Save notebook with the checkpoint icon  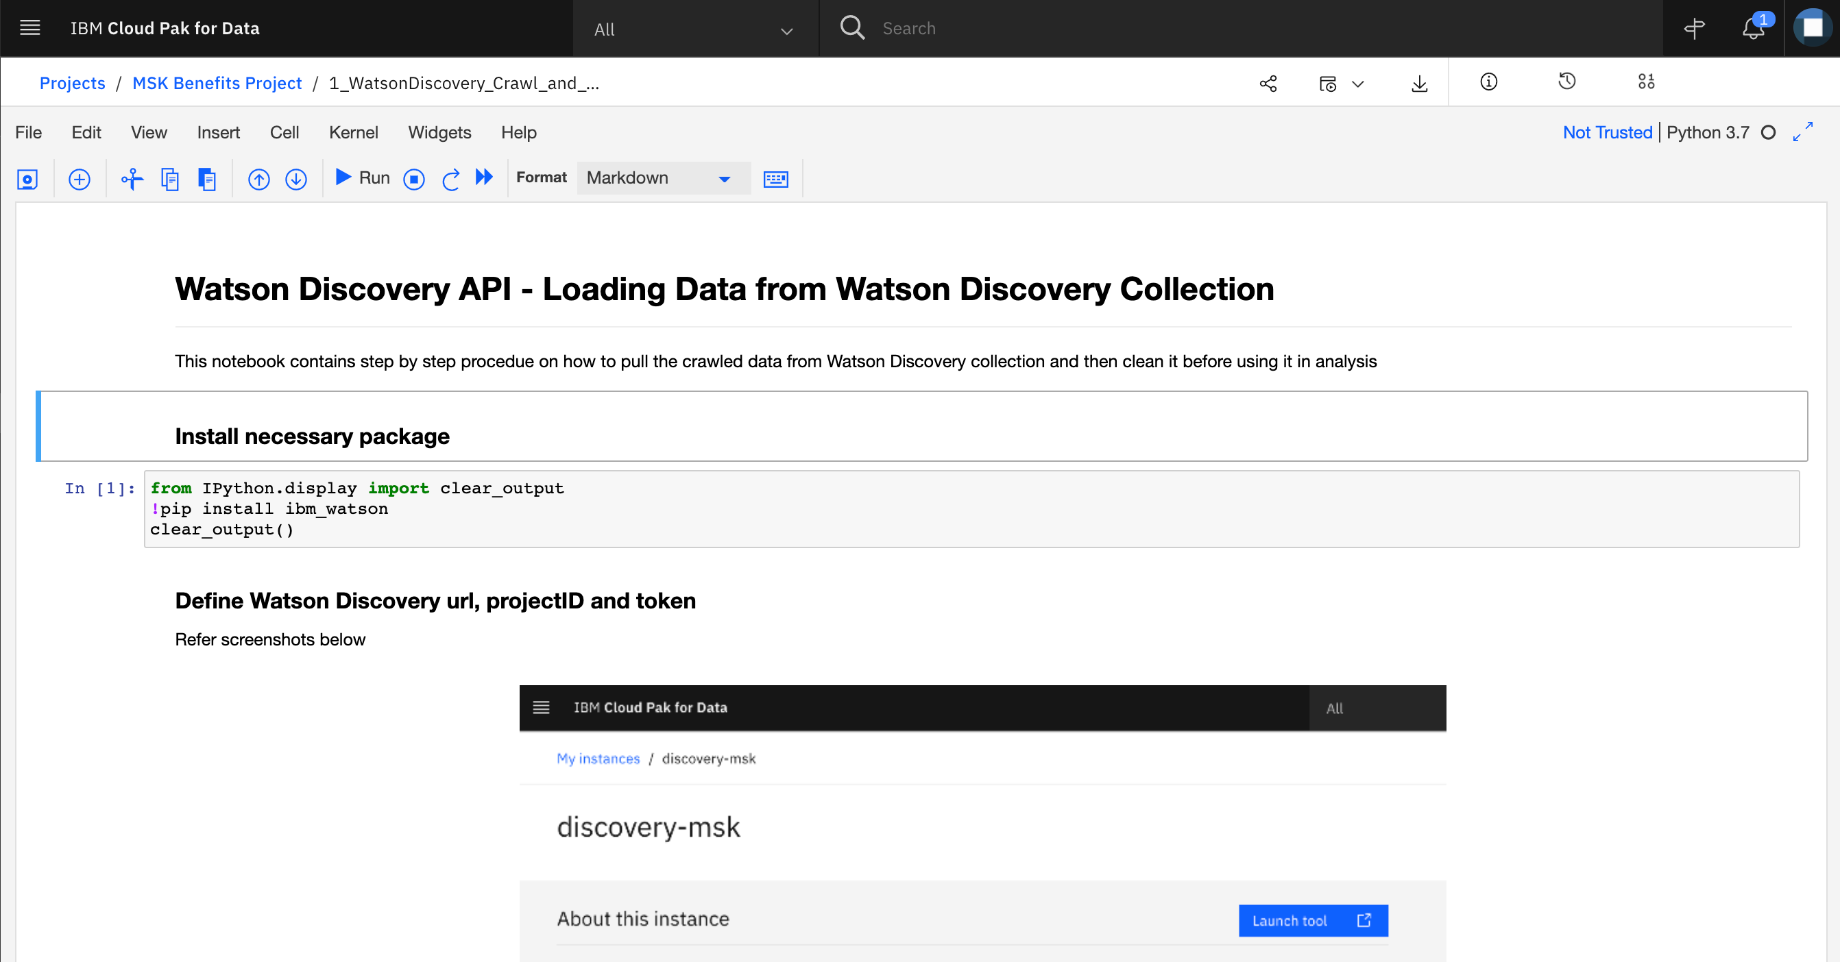pyautogui.click(x=27, y=178)
